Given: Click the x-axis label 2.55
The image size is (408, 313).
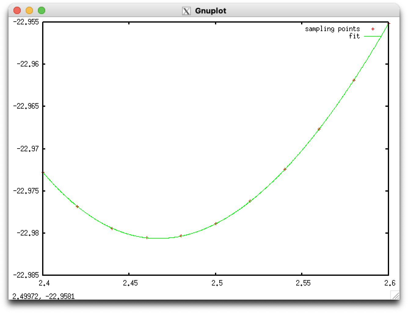Looking at the screenshot, I should tap(303, 283).
